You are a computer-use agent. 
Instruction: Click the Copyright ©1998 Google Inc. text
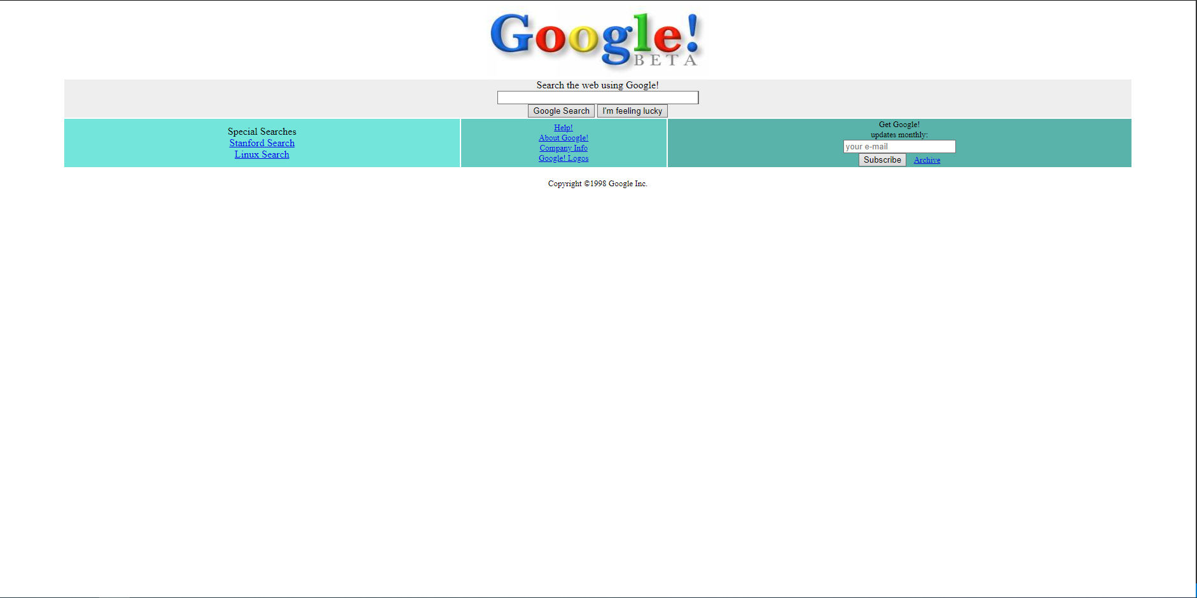click(597, 184)
